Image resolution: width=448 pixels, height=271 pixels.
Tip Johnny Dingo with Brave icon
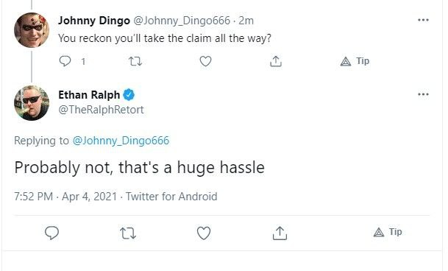(x=355, y=61)
